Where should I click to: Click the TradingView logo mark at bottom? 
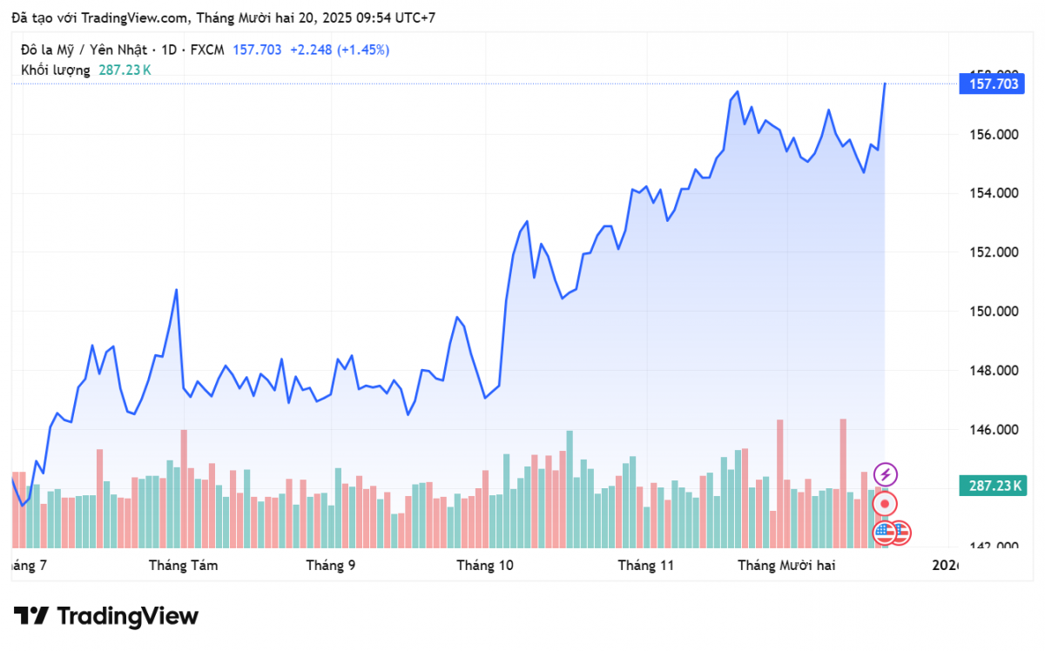(30, 616)
